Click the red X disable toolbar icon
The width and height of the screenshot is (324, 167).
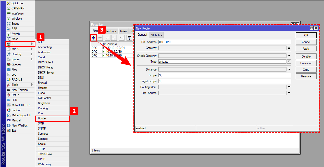tap(114, 38)
